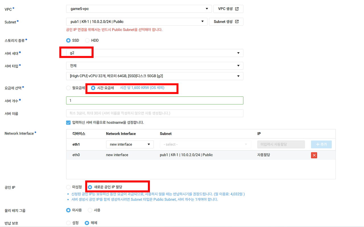
Task: Expand the High CPU server spec dropdown
Action: (155, 76)
